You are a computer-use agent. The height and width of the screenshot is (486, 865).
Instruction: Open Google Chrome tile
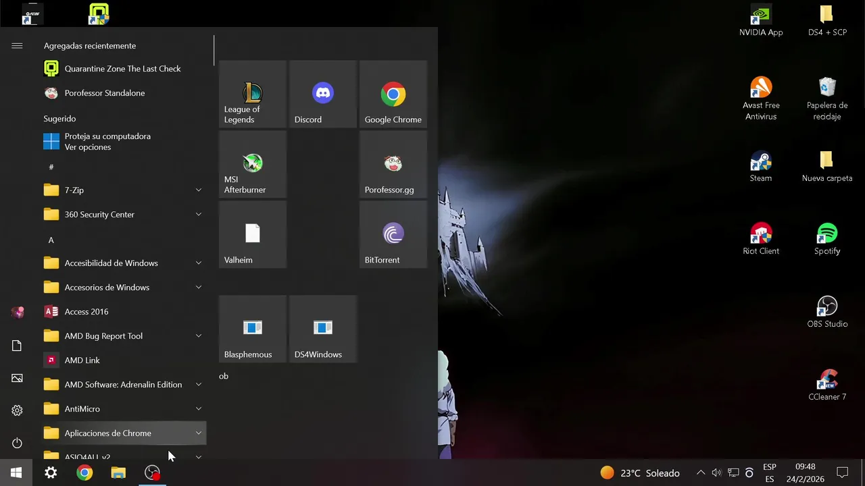[393, 94]
